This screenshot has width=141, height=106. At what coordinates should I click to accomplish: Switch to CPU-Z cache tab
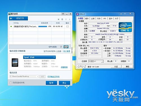[87, 19]
